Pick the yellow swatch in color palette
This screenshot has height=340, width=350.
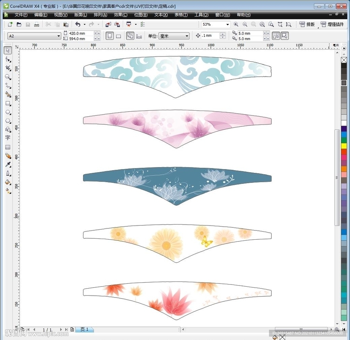click(344, 146)
